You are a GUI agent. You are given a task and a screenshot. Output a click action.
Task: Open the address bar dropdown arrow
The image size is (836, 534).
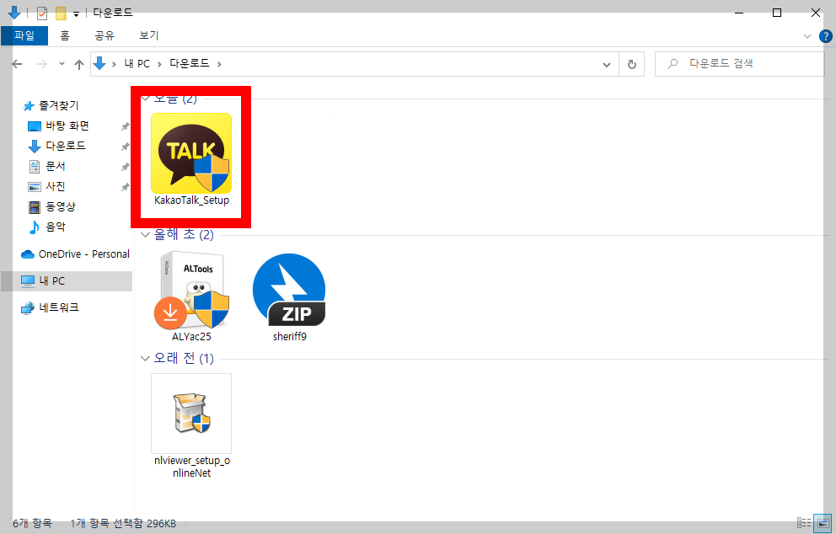pos(606,63)
